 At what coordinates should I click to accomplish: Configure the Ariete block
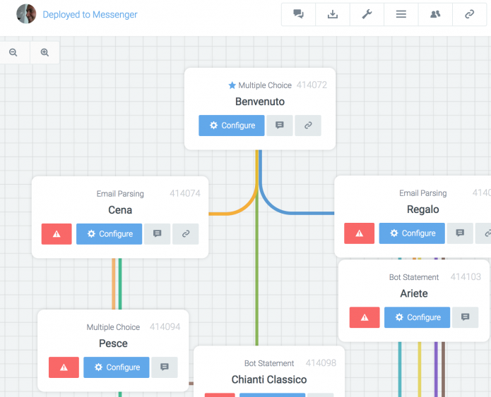[417, 317]
